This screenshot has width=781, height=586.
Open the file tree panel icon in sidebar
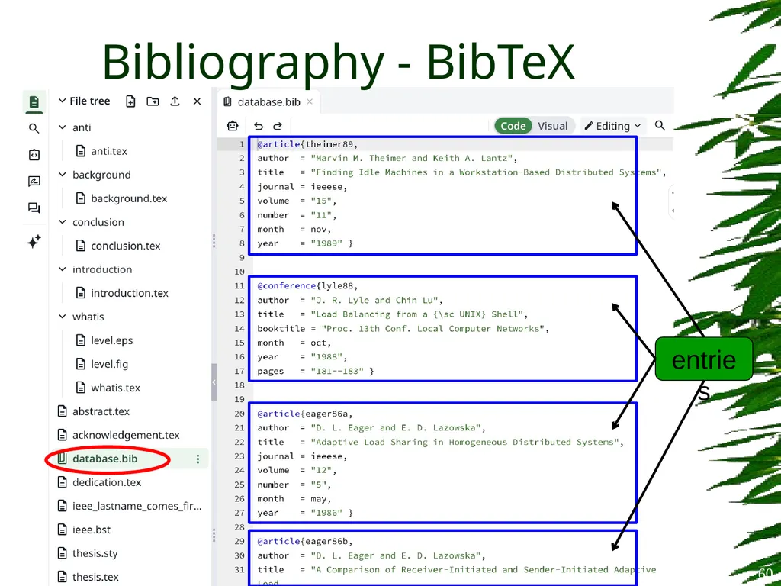coord(34,102)
